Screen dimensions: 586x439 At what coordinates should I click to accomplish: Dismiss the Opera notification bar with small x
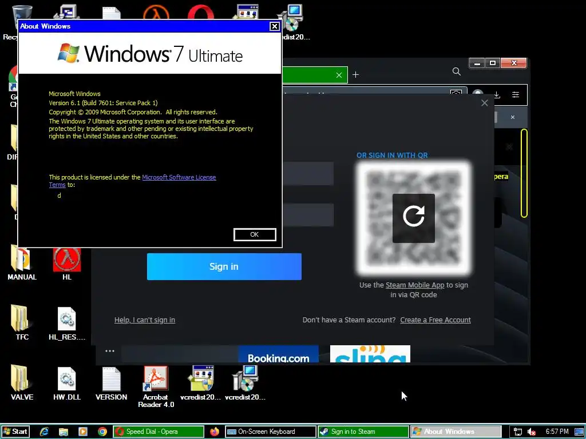coord(512,117)
